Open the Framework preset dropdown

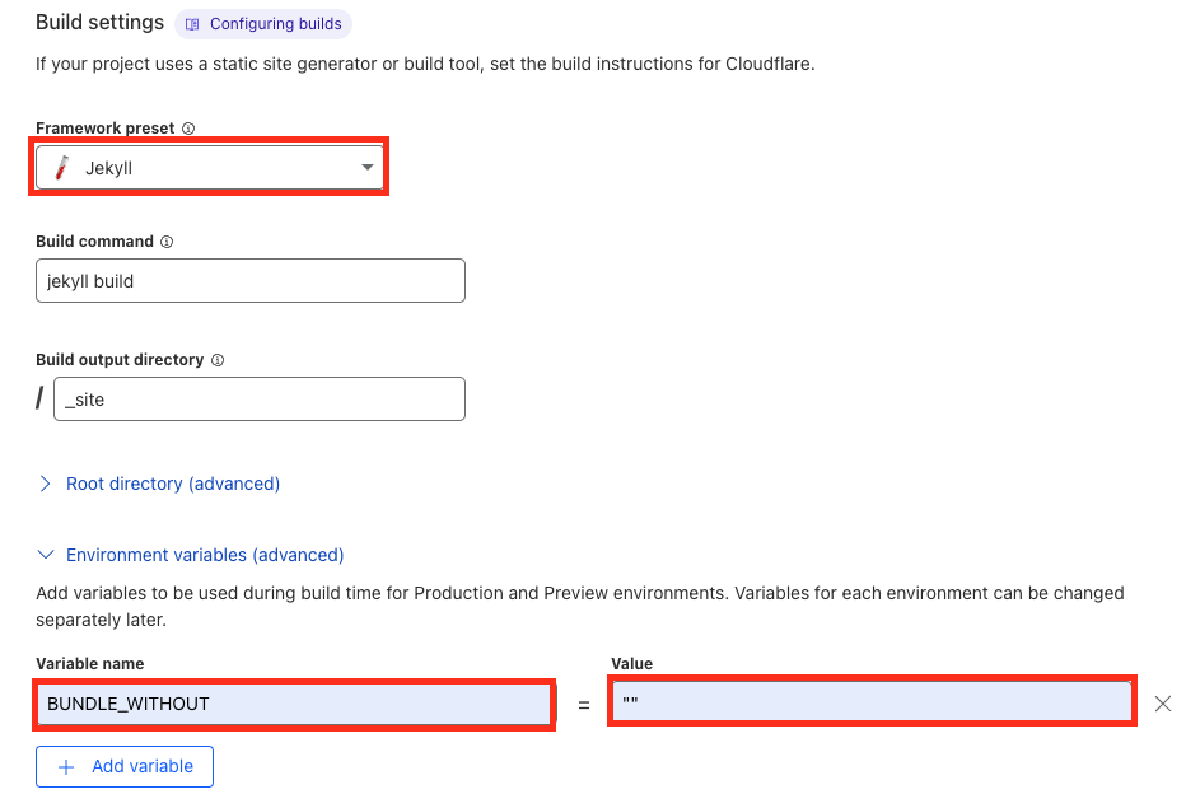[x=211, y=168]
